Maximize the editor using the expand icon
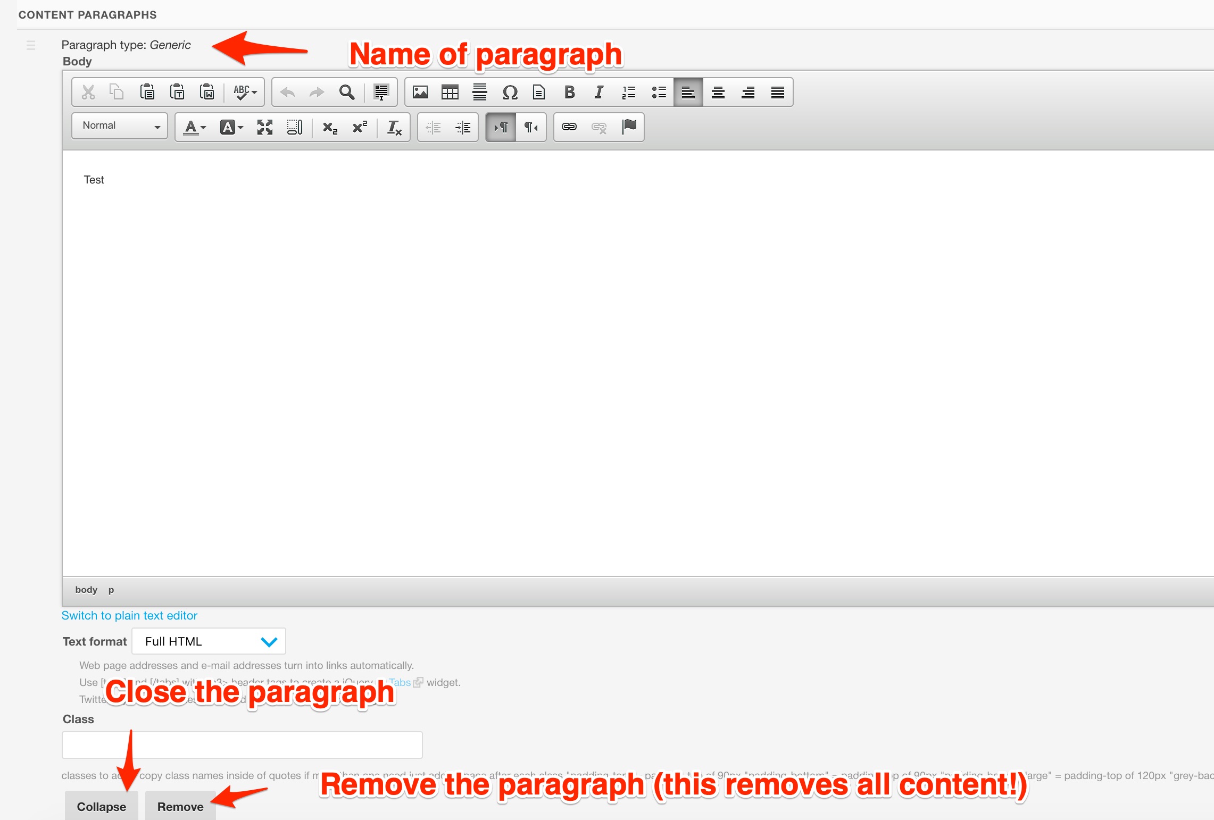 pyautogui.click(x=264, y=127)
